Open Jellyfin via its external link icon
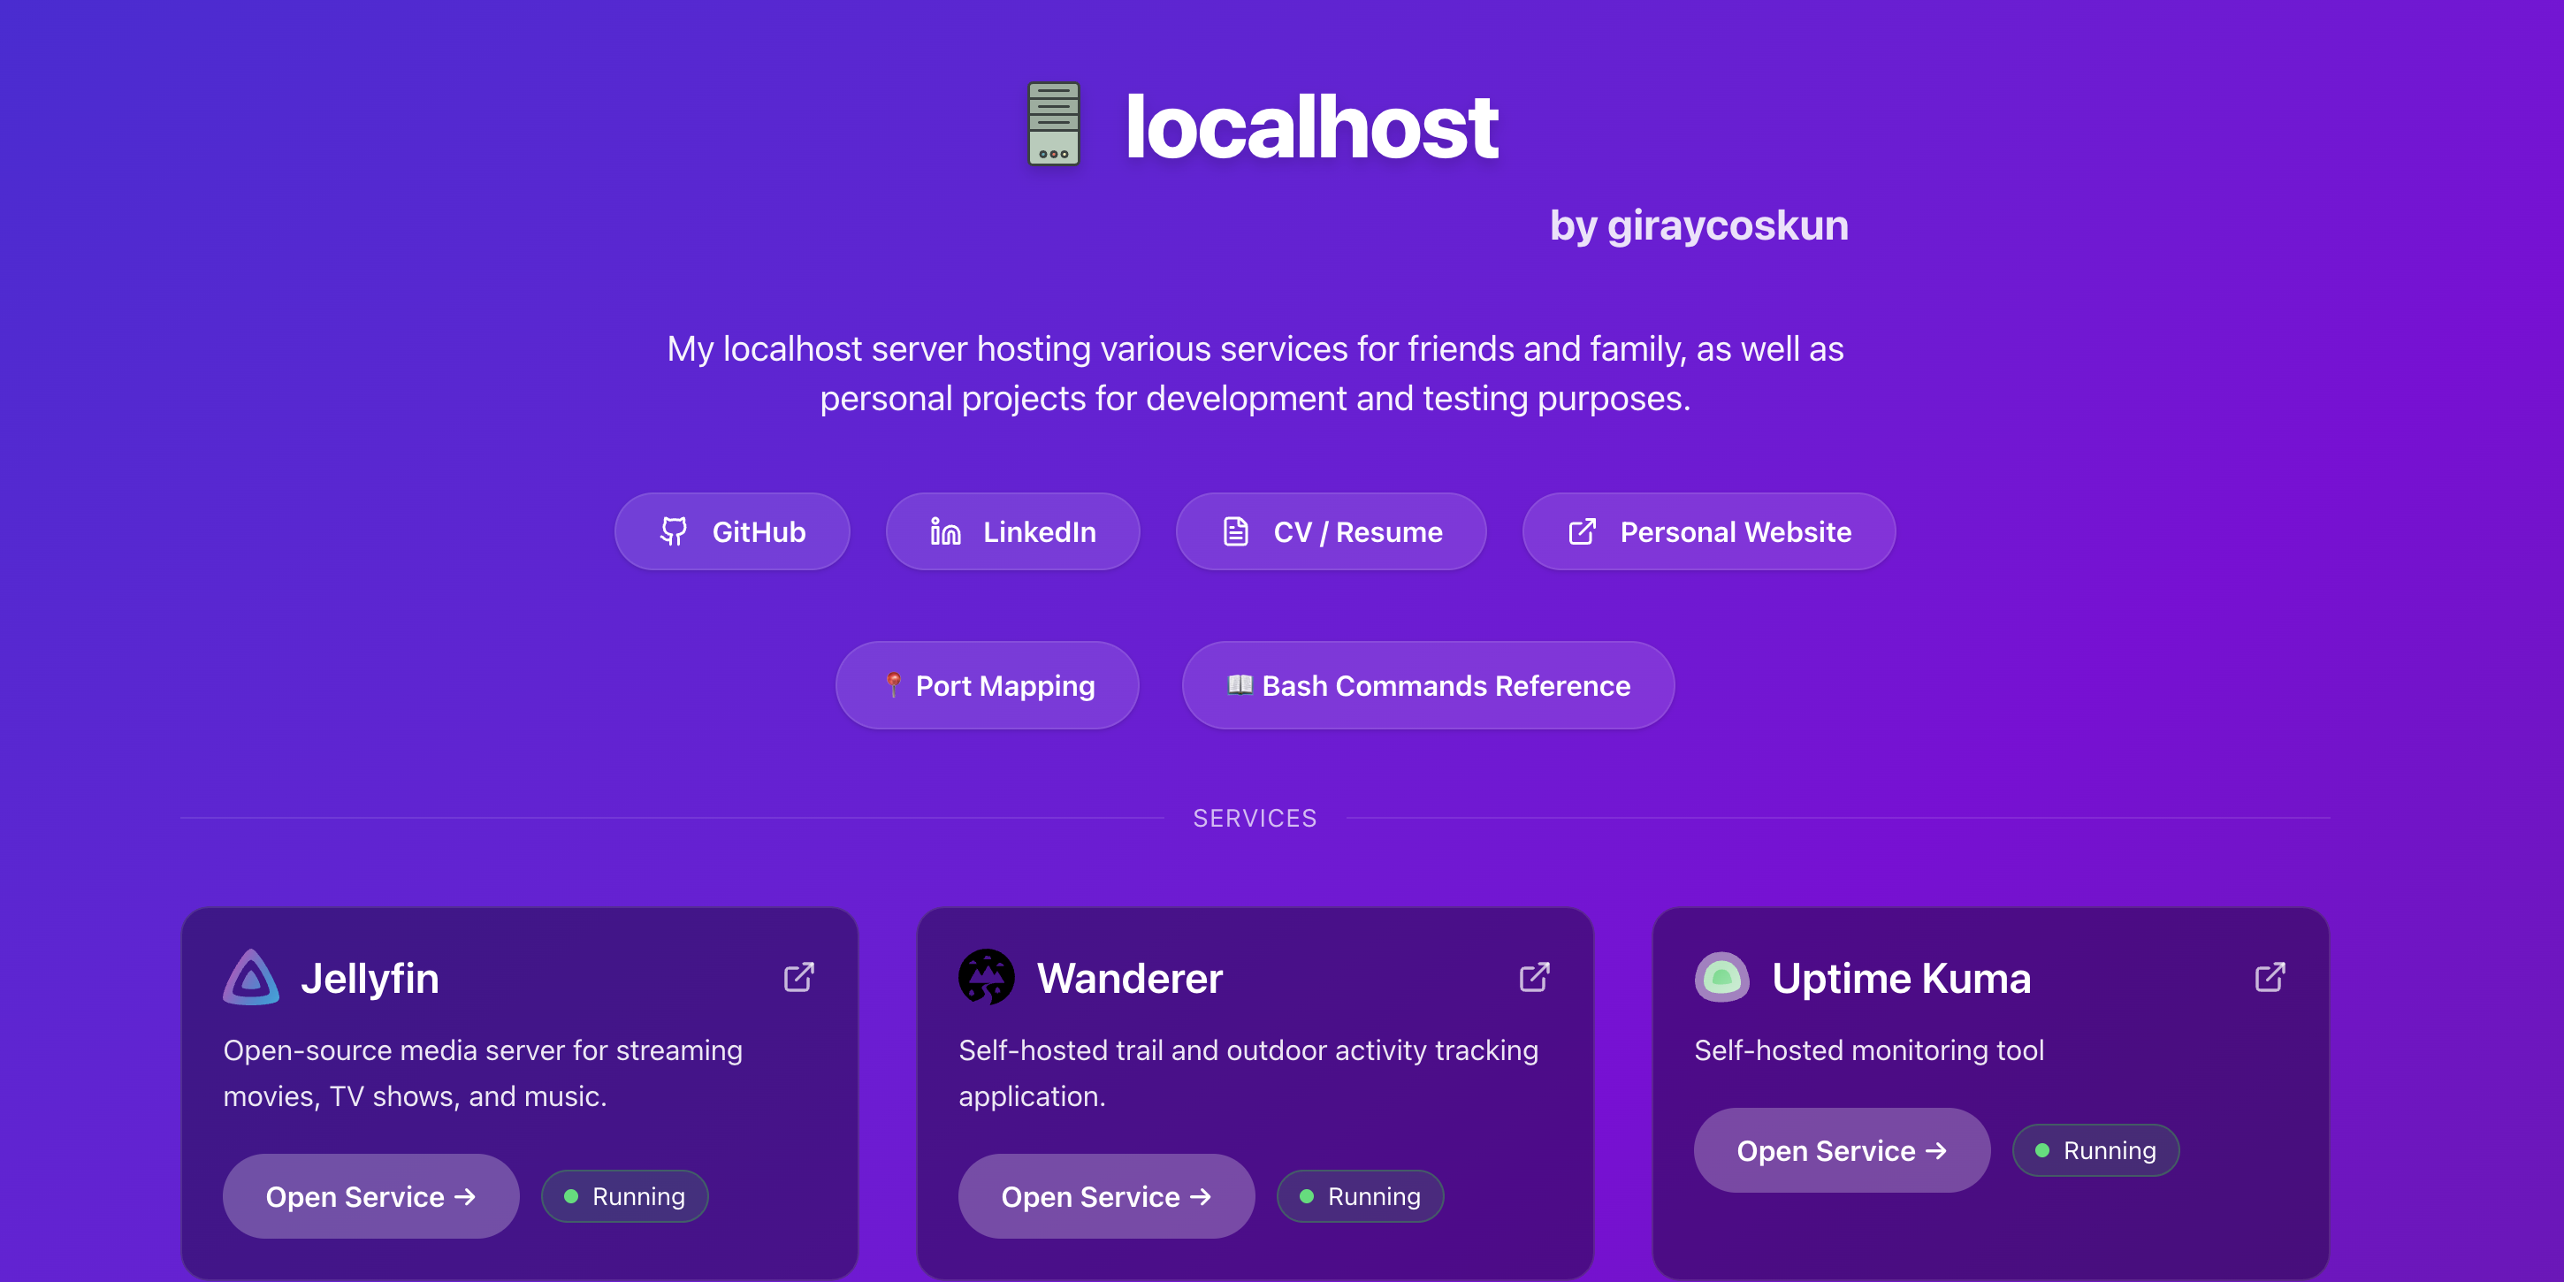The height and width of the screenshot is (1282, 2564). coord(798,978)
